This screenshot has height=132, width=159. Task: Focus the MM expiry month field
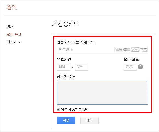click(63, 67)
